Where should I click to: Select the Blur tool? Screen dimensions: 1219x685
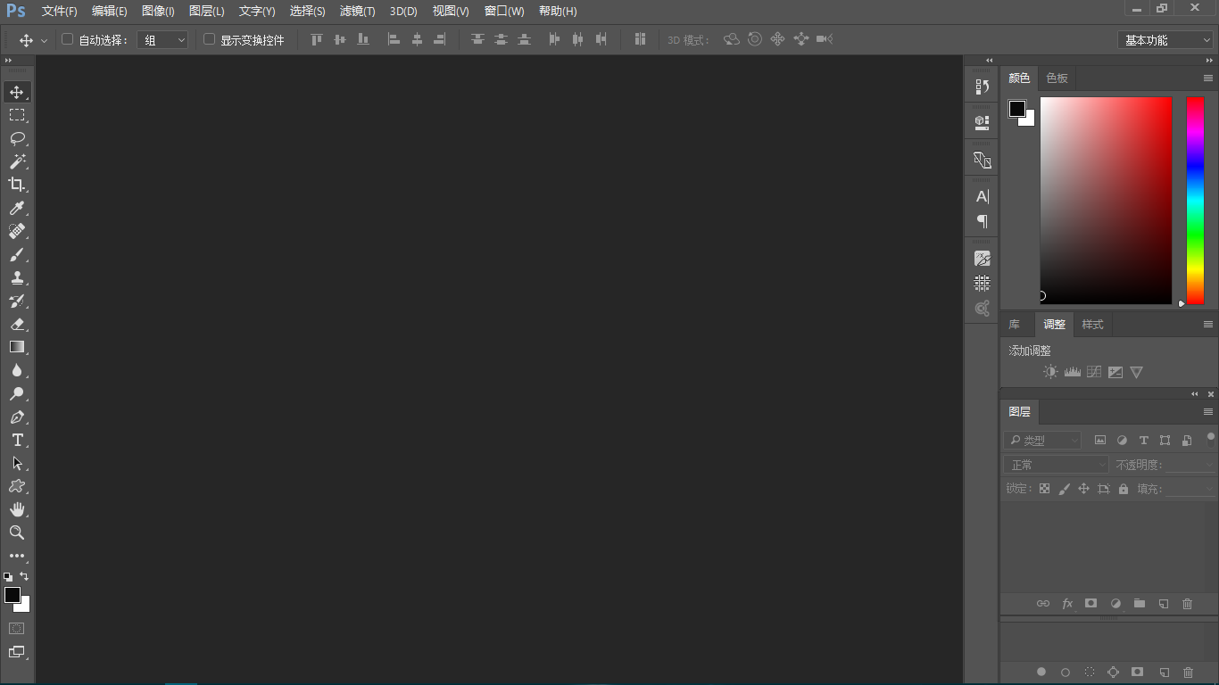(17, 370)
